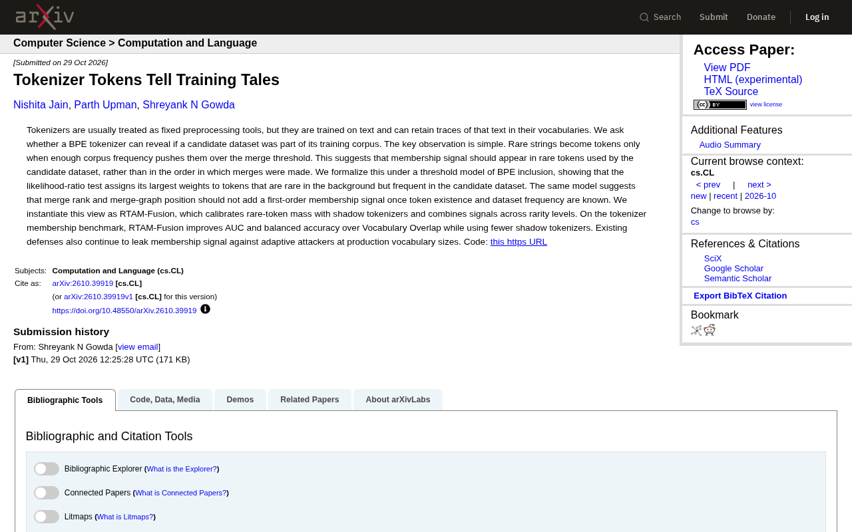The image size is (852, 532).
Task: Open the About arXivLabs tab
Action: coord(398,400)
